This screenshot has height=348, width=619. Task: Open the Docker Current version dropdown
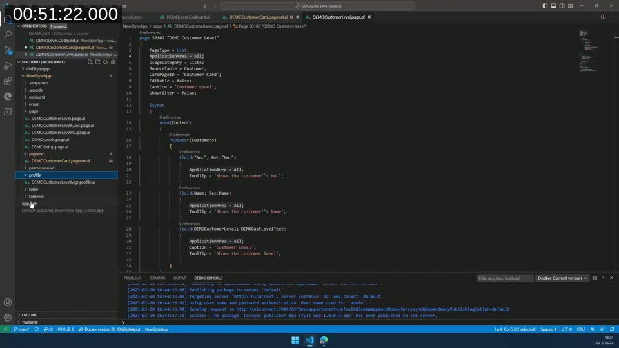[x=562, y=278]
